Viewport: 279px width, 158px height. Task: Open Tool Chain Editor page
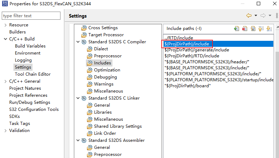[x=33, y=74]
